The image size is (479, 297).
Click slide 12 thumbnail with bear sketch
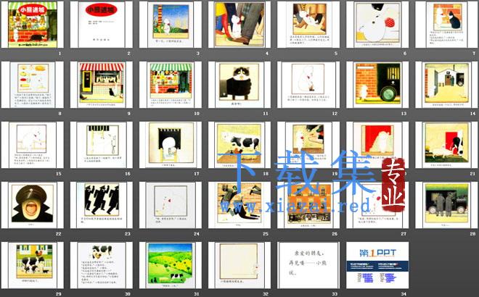[308, 85]
